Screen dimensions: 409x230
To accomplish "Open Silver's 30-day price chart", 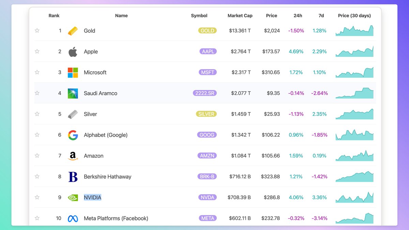I will 354,114.
